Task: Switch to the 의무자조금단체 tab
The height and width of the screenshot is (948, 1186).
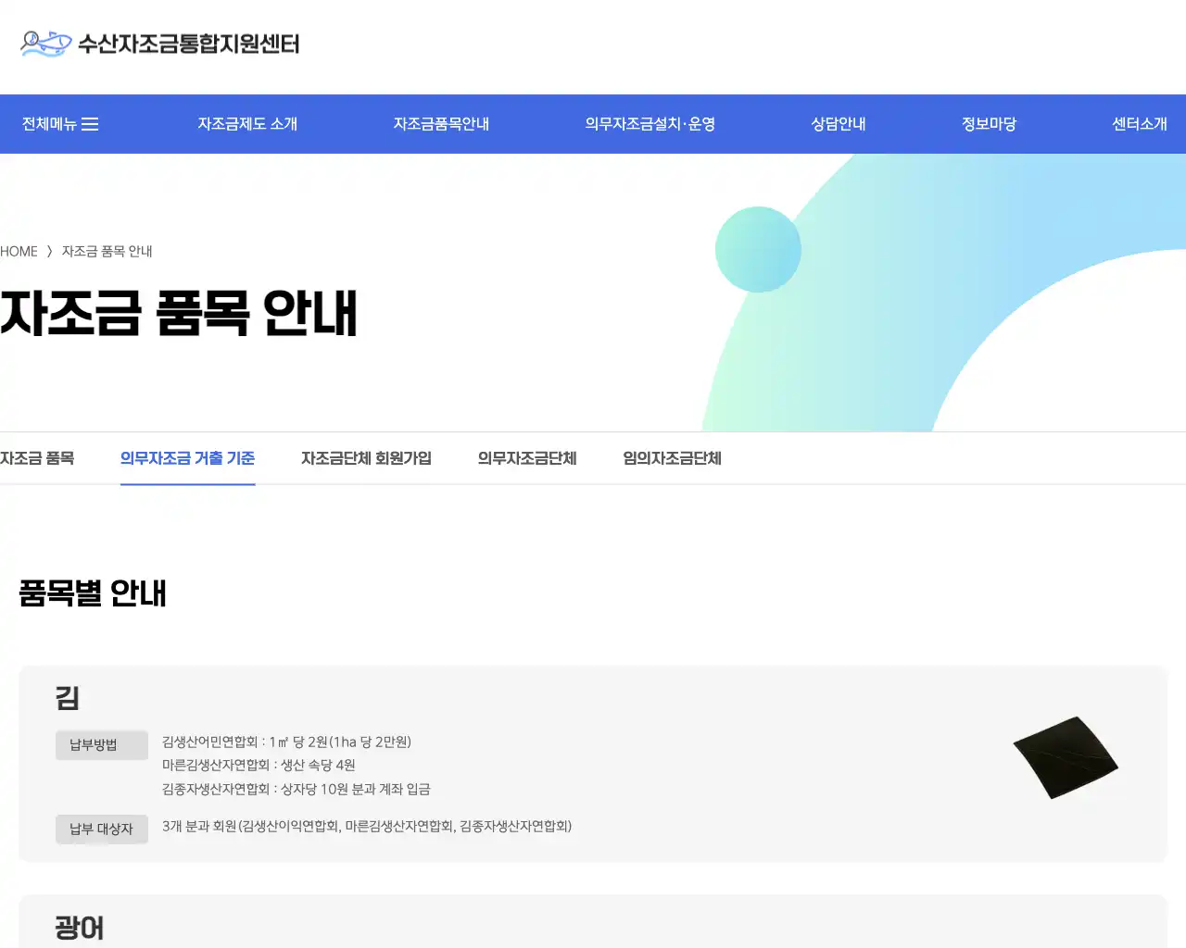Action: click(x=526, y=458)
